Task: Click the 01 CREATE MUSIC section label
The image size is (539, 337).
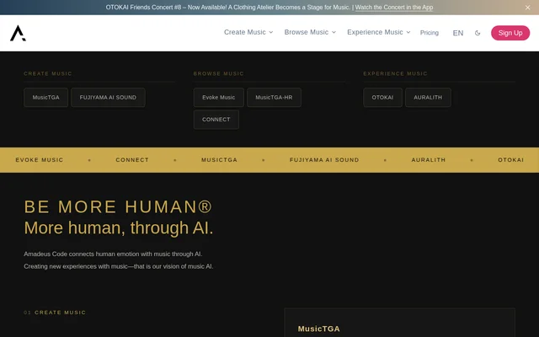Action: [55, 313]
